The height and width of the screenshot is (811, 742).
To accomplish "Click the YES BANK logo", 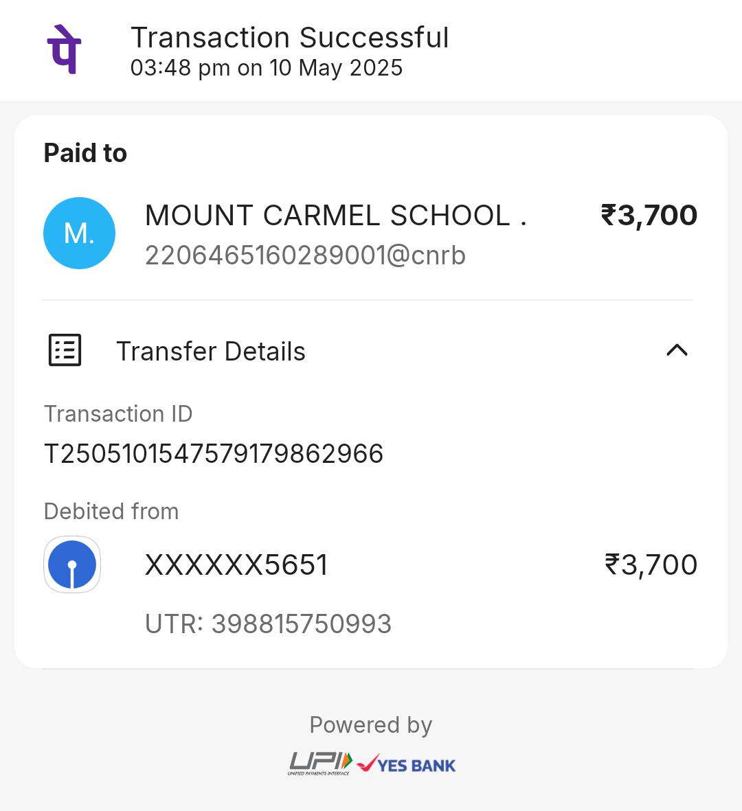I will [406, 764].
